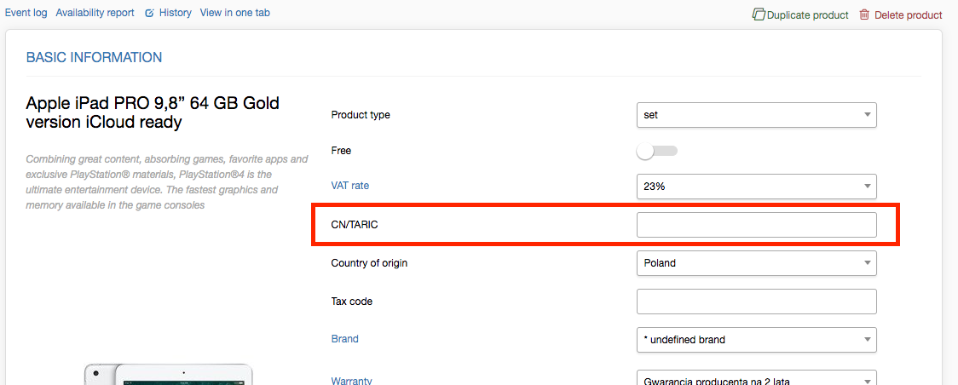Click Delete product text link
This screenshot has width=958, height=385.
click(909, 15)
